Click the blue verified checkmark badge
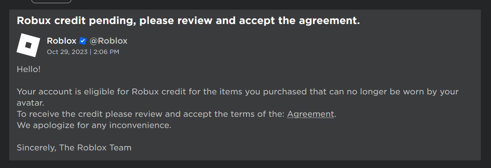Viewport: 491px width, 168px height. [83, 41]
